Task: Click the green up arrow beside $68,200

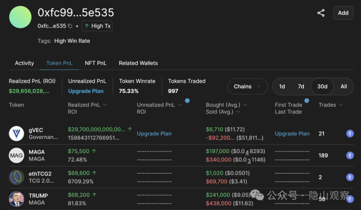Action: 94,195
